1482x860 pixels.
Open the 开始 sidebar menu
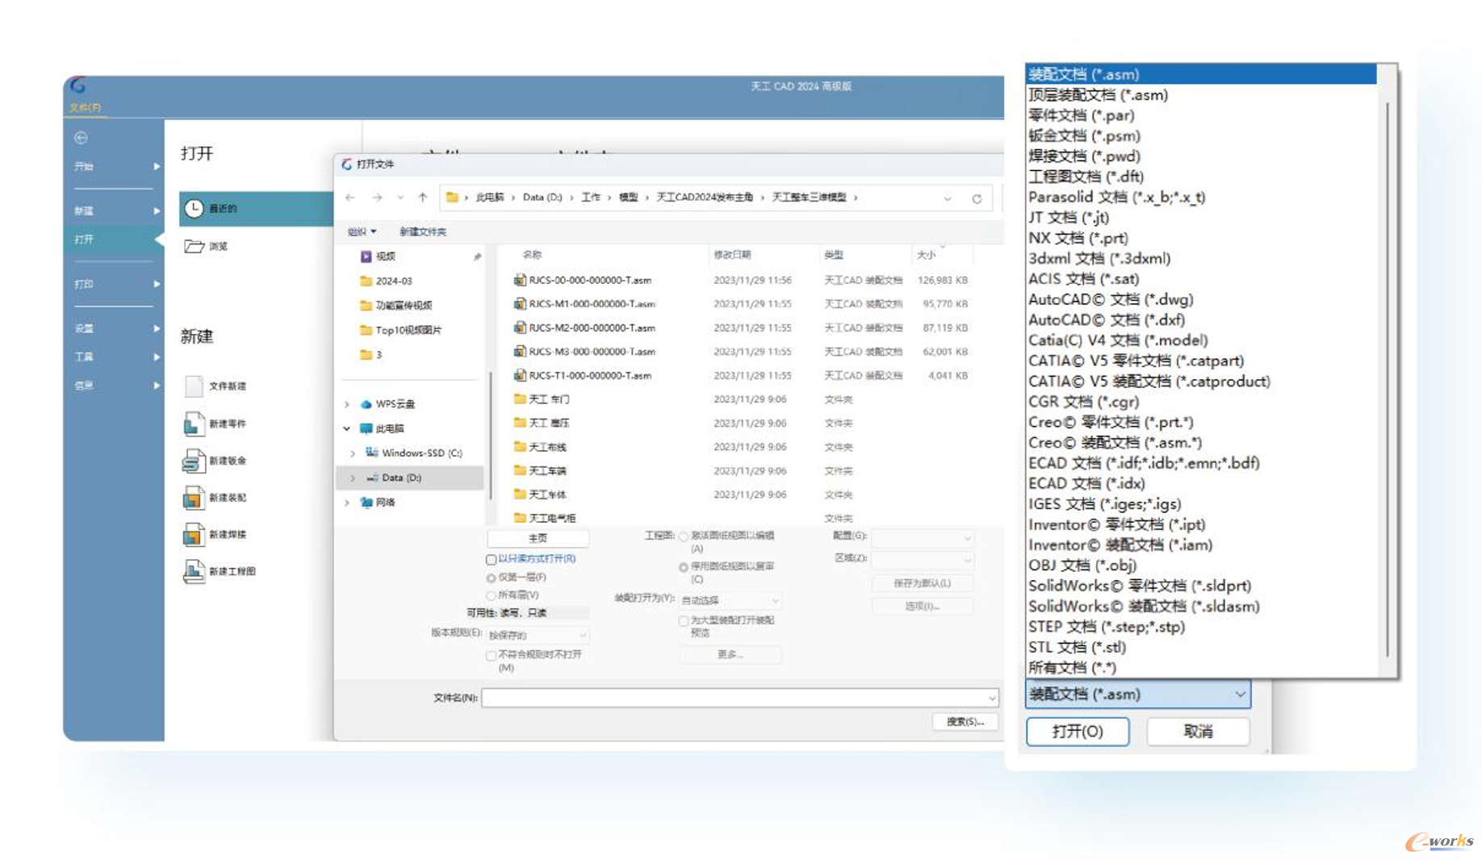point(113,166)
